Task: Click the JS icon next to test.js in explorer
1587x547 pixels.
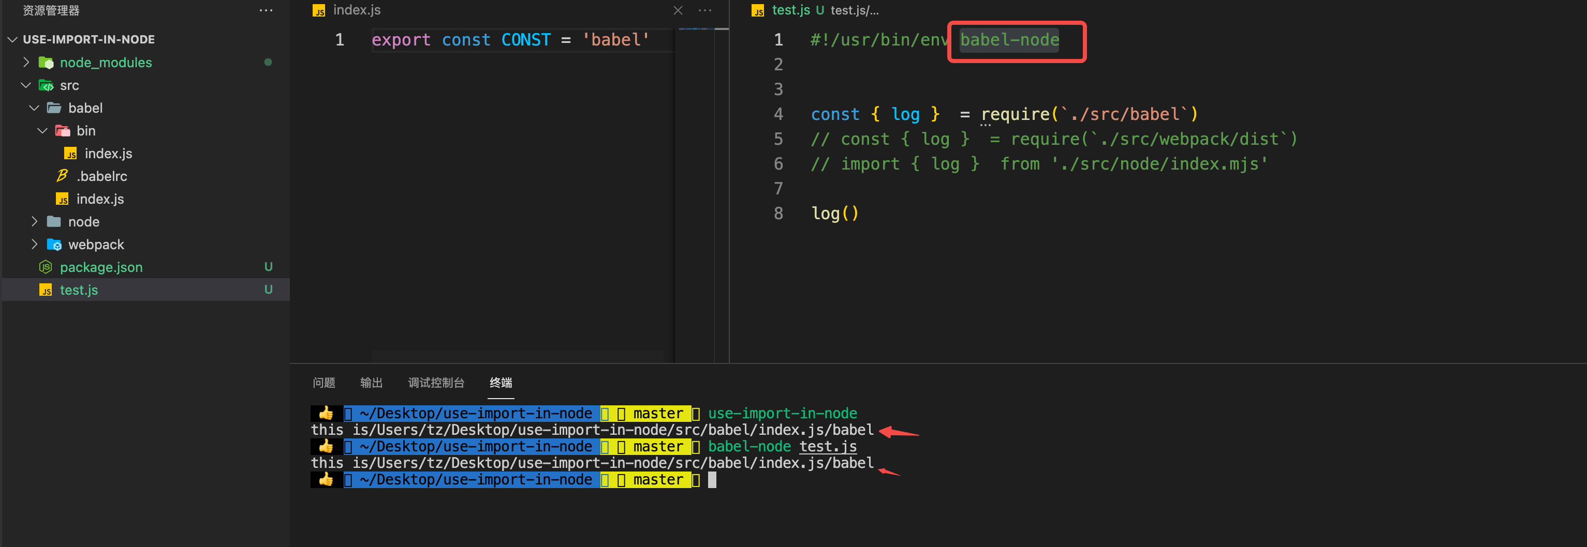Action: pos(45,290)
